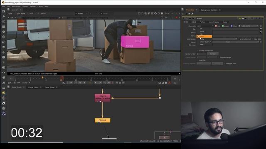Click the Dot node on pipe
The width and height of the screenshot is (266, 149).
coord(160,98)
